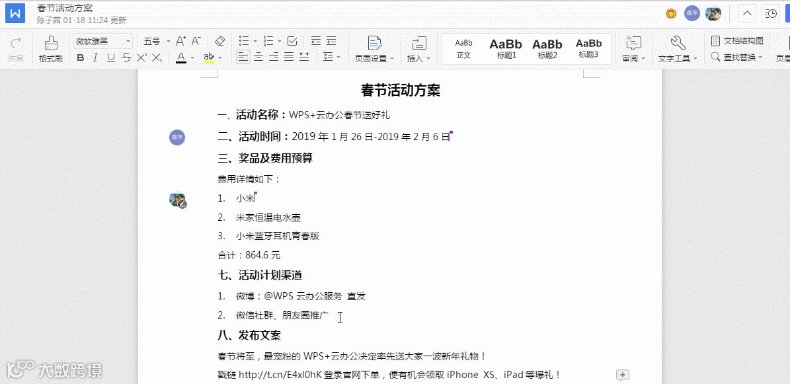The height and width of the screenshot is (384, 790).
Task: Show the Document Structure (文档结构图) pane
Action: (x=737, y=41)
